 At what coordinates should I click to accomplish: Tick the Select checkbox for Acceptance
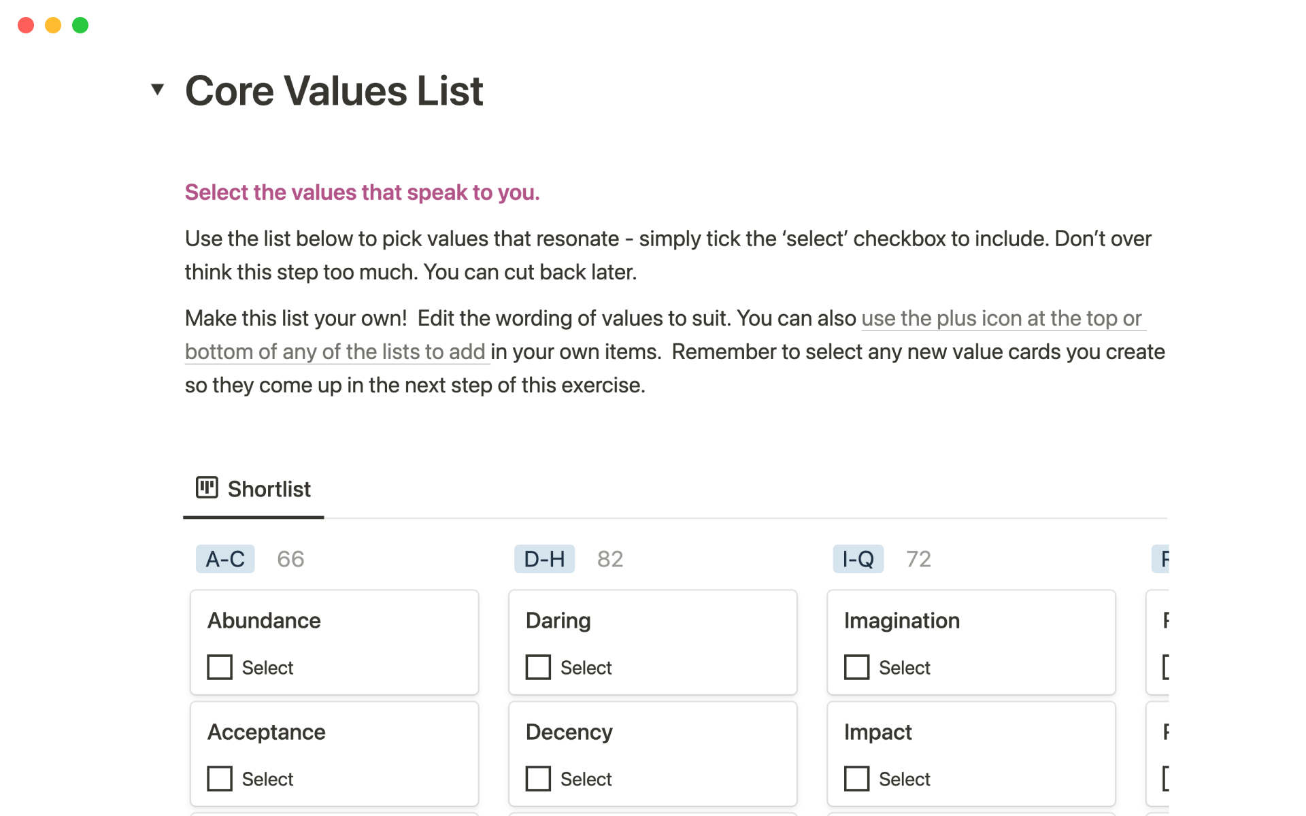click(220, 779)
